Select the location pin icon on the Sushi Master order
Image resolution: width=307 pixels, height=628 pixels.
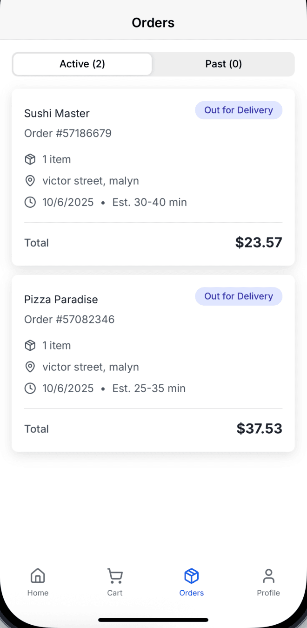[x=30, y=180]
